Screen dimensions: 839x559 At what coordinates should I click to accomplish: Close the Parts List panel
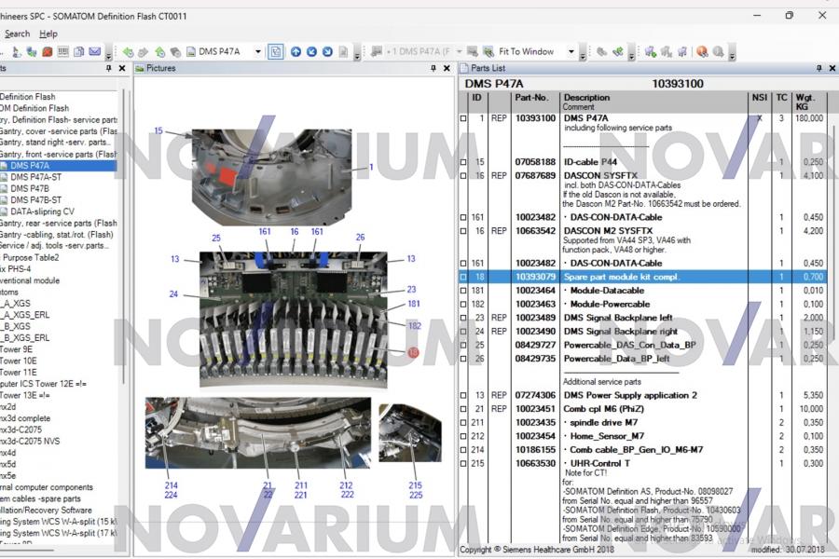coord(832,68)
